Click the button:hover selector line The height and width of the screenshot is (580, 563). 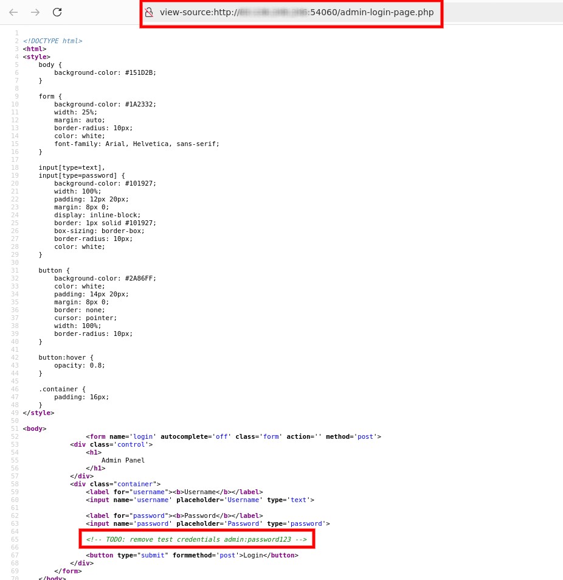66,357
